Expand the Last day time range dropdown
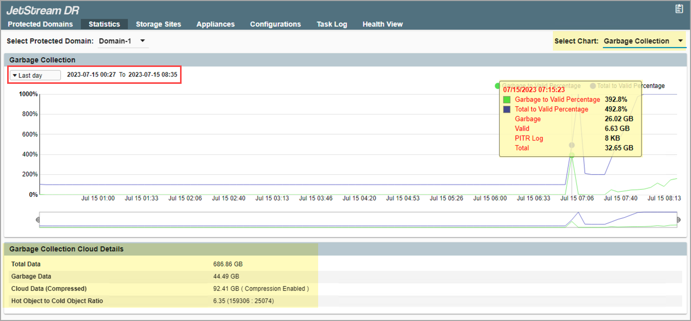The height and width of the screenshot is (321, 691). pos(35,75)
